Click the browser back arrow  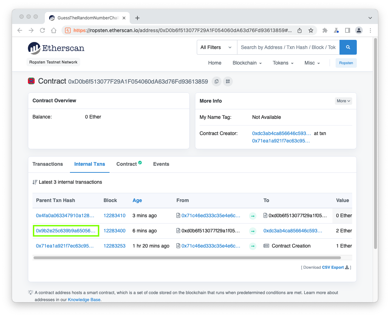pos(20,30)
